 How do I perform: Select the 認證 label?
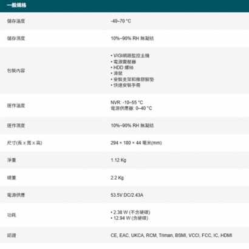click(x=12, y=236)
